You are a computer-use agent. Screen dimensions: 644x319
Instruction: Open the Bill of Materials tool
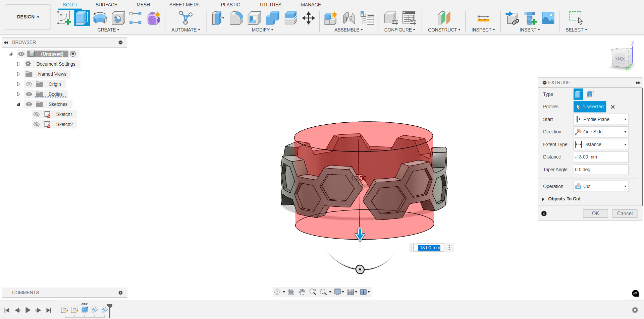pos(367,18)
